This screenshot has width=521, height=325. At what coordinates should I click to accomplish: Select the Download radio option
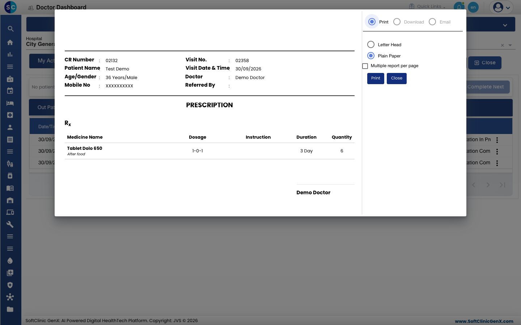397,22
